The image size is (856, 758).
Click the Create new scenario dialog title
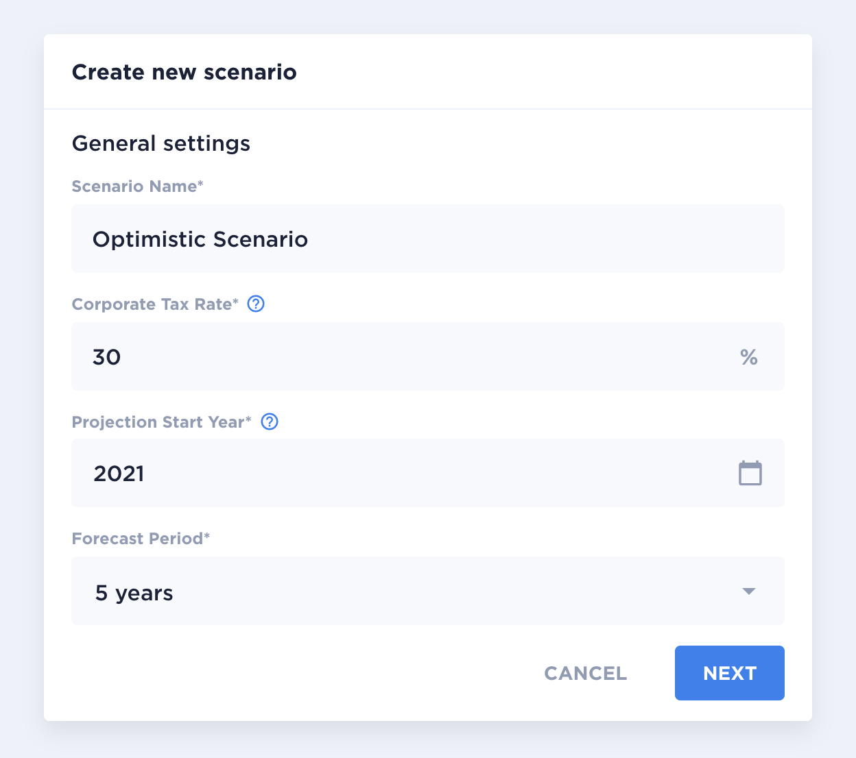pyautogui.click(x=185, y=72)
